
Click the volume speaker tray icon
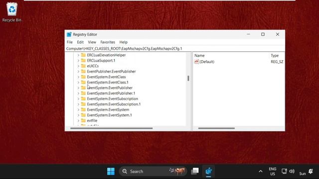coord(292,171)
